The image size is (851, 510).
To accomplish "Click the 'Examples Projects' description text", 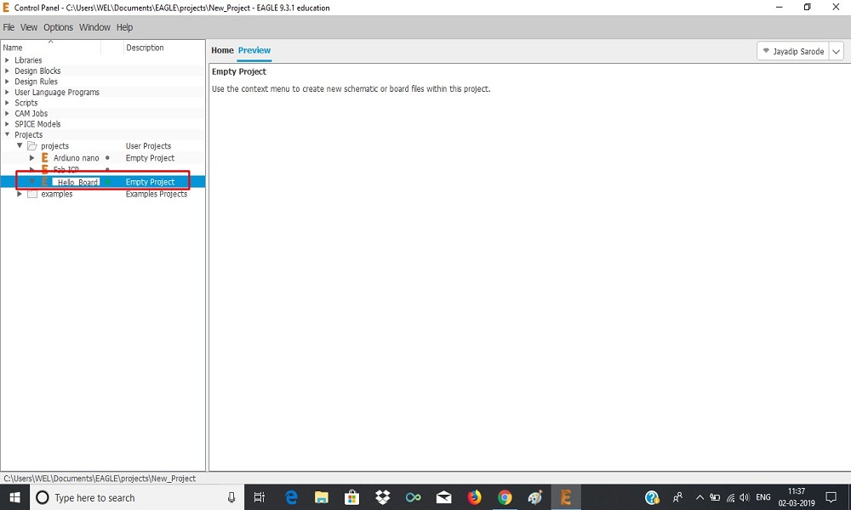I will tap(157, 194).
